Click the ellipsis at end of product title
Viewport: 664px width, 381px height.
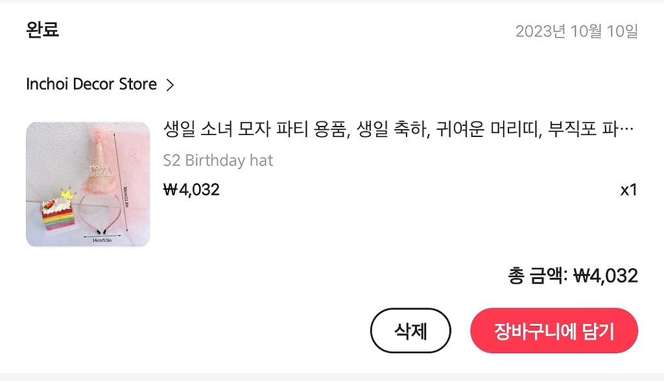[628, 129]
